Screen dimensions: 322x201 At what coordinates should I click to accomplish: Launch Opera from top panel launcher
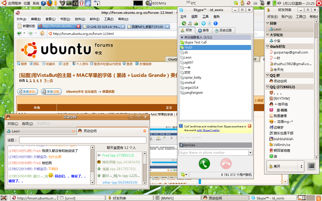tap(82, 3)
